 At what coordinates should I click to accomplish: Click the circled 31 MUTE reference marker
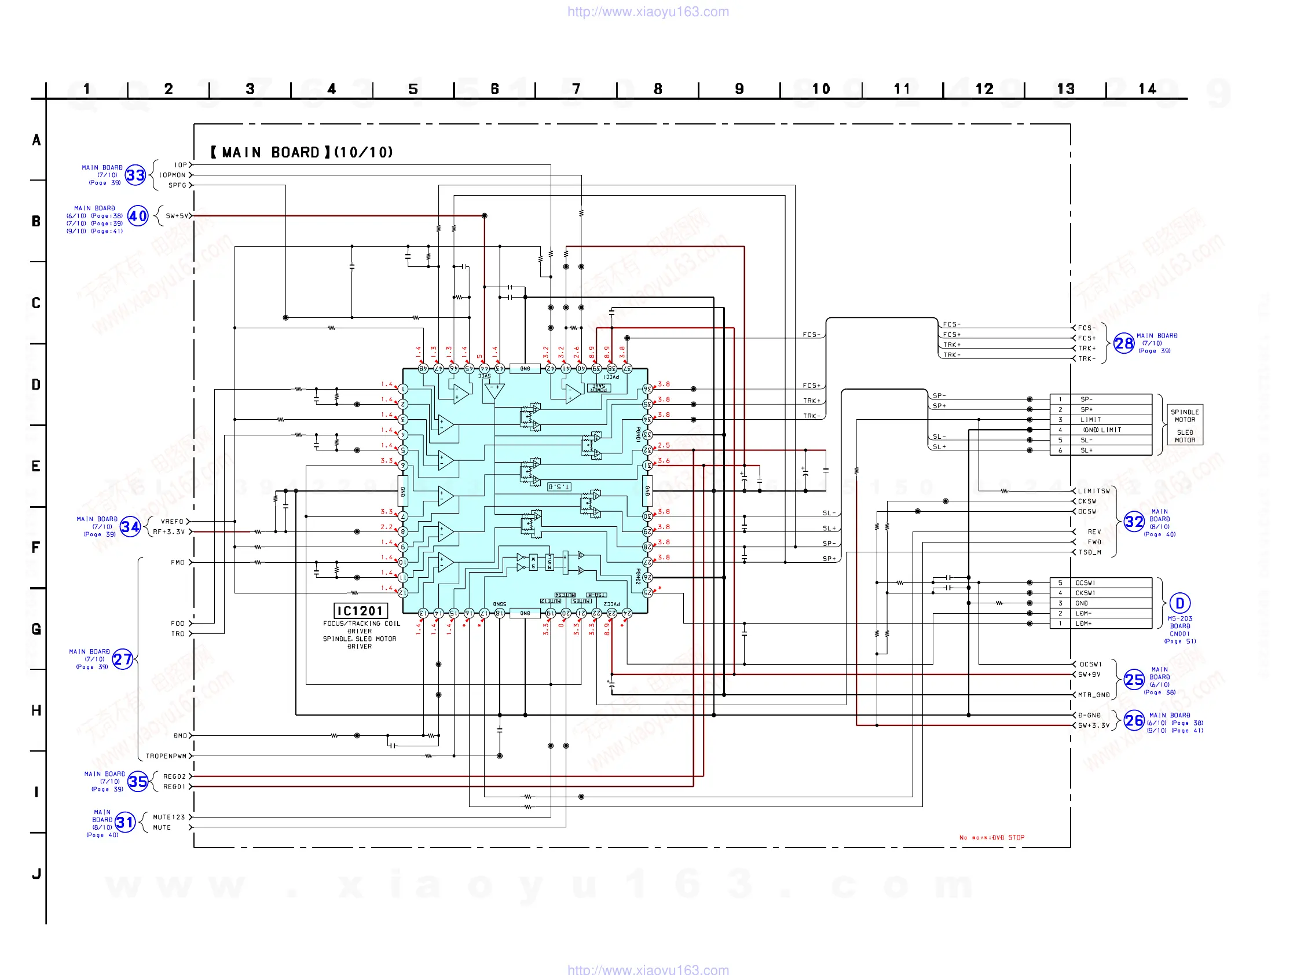125,822
